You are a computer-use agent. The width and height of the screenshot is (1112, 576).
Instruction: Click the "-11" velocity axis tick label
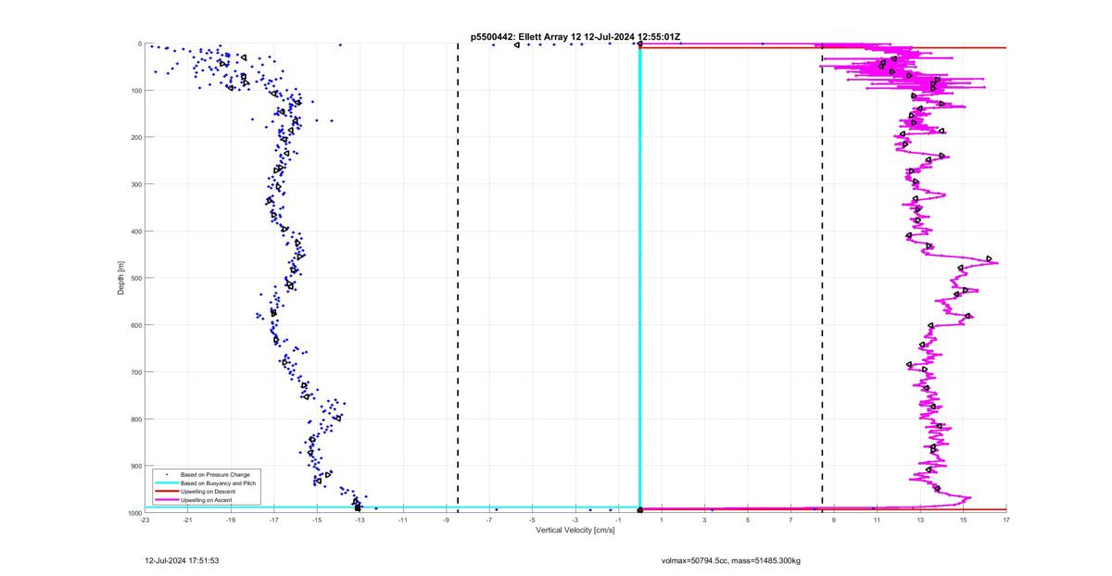[403, 520]
